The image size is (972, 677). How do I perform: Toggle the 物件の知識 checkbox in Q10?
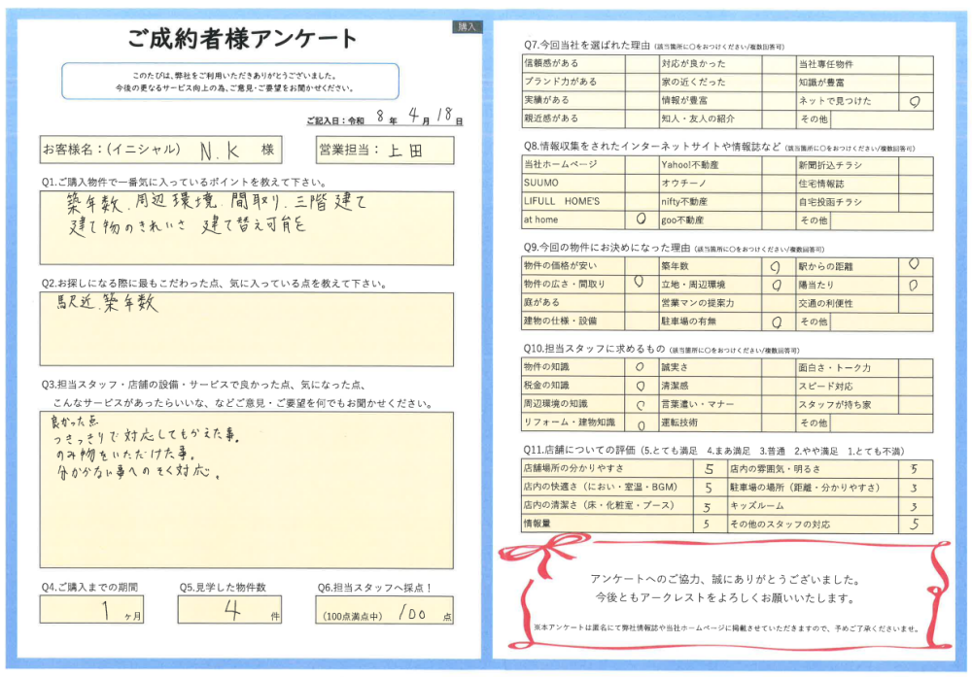click(640, 368)
